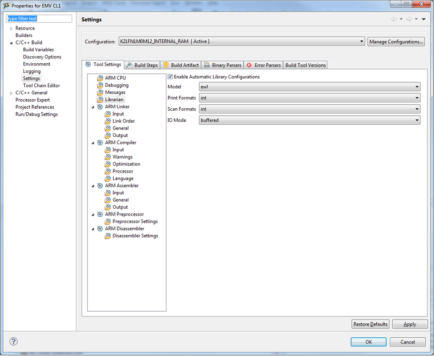Confirm with the OK button
Image resolution: width=434 pixels, height=356 pixels.
369,342
